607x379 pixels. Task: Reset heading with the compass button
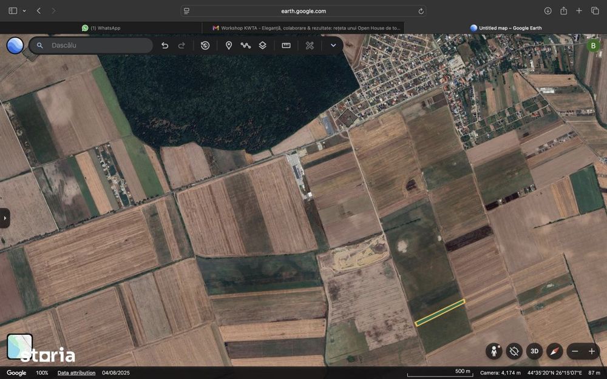click(554, 351)
